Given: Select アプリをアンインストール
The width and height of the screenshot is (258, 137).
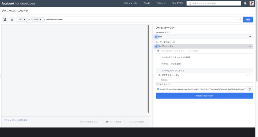Looking at the screenshot, I should (204, 71).
